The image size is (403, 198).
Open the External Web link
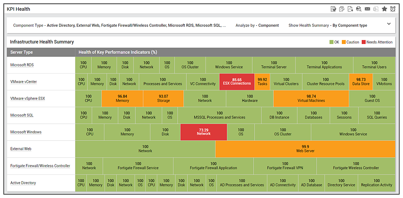tap(21, 149)
